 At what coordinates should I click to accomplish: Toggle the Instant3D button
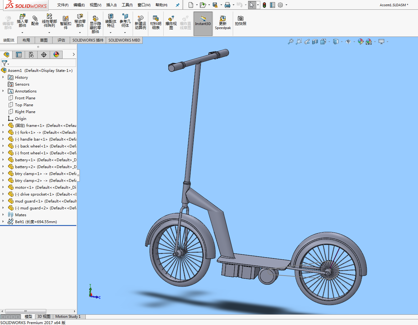point(203,23)
